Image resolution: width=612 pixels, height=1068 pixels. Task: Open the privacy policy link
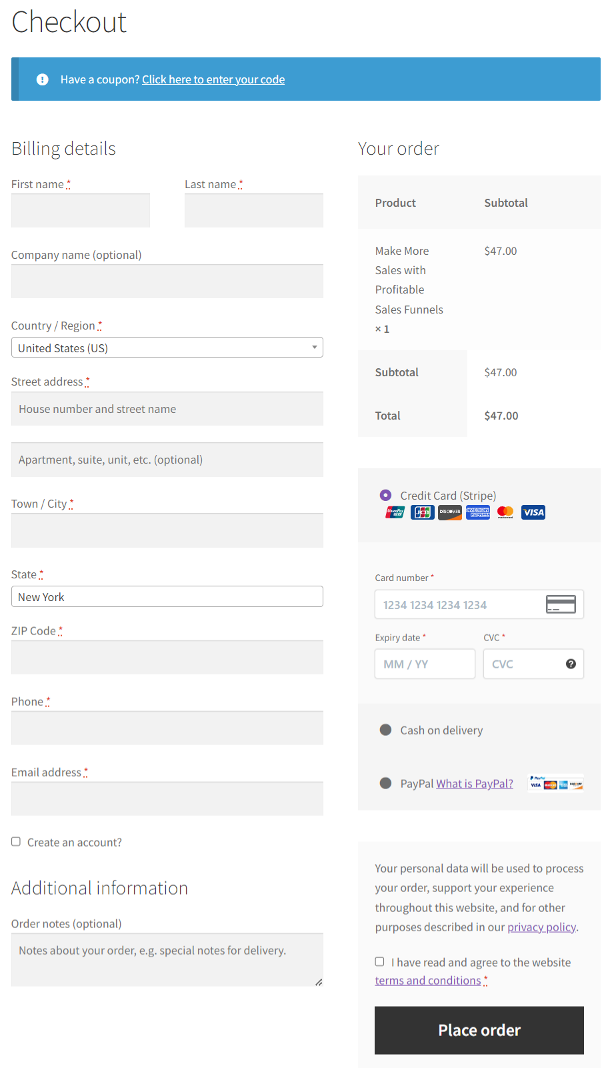pos(541,927)
